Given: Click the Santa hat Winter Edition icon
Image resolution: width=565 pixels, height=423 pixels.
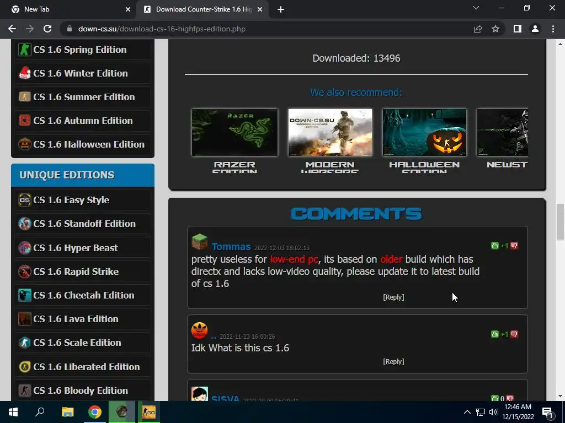Looking at the screenshot, I should coord(24,73).
